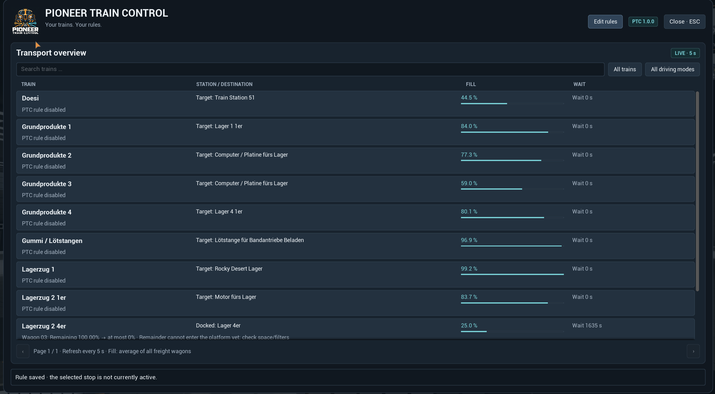Click the train list vertical scrollbar
The height and width of the screenshot is (394, 715).
697,191
